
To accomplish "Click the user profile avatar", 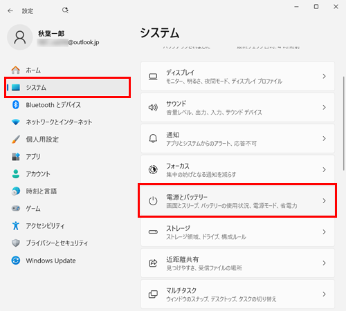I will pos(20,37).
